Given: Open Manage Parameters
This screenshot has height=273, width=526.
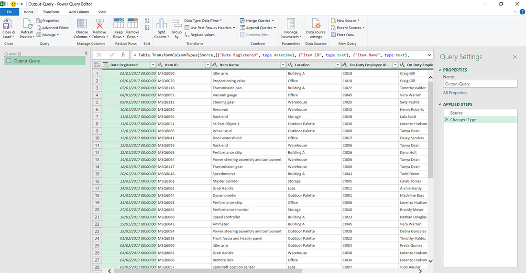Looking at the screenshot, I should tap(291, 29).
